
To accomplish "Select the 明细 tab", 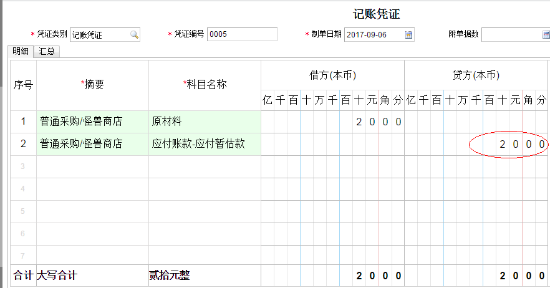I will pos(21,52).
